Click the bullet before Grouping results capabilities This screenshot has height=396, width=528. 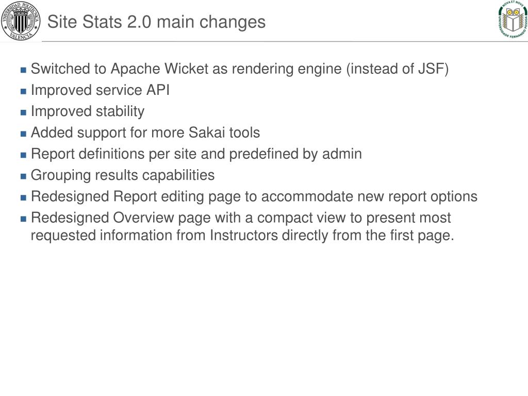tap(23, 176)
